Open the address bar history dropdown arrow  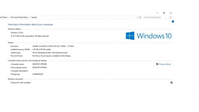point(138,17)
